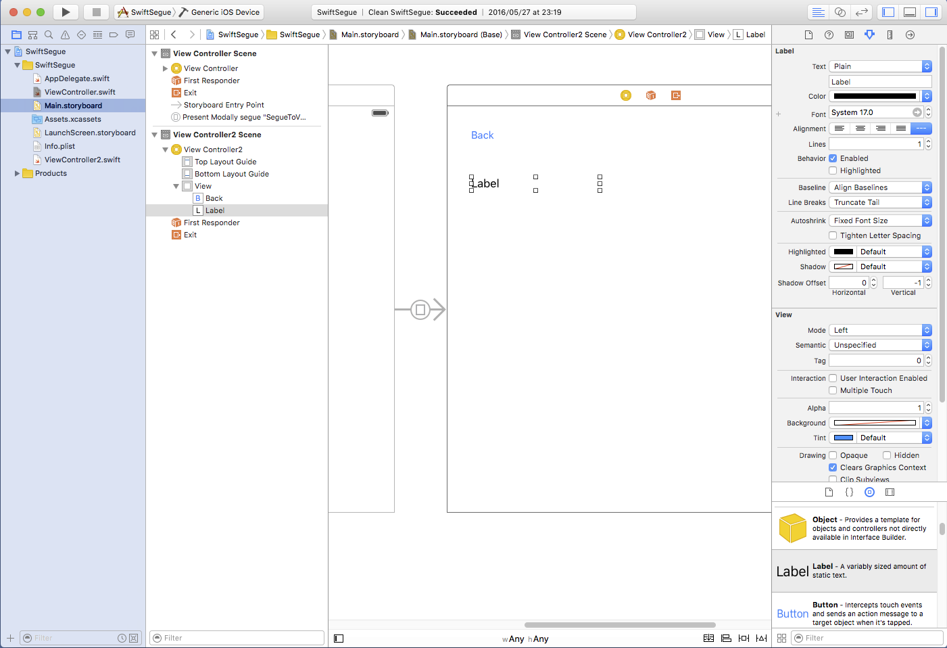
Task: Show the Size inspector
Action: point(890,34)
